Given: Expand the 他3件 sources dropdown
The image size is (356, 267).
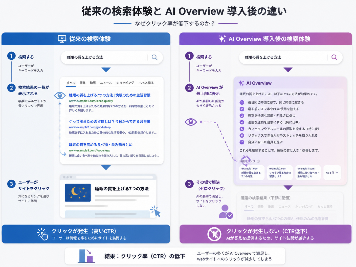Looking at the screenshot, I should coord(332,173).
